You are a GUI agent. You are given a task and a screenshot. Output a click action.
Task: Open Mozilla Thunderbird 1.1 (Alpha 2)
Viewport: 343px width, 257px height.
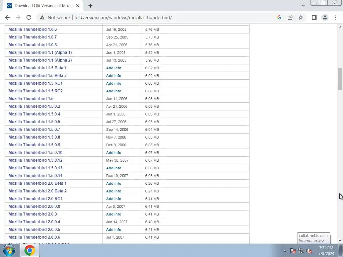tap(40, 60)
